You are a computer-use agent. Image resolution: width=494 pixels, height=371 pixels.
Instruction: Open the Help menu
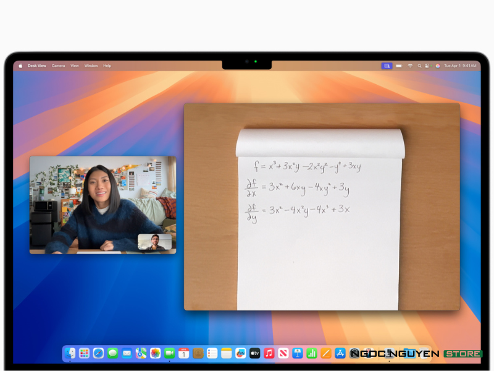click(107, 66)
